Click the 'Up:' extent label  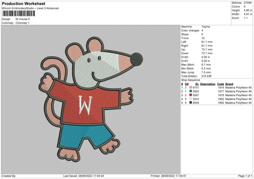pos(183,49)
